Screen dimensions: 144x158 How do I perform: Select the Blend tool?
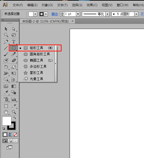coord(14,92)
